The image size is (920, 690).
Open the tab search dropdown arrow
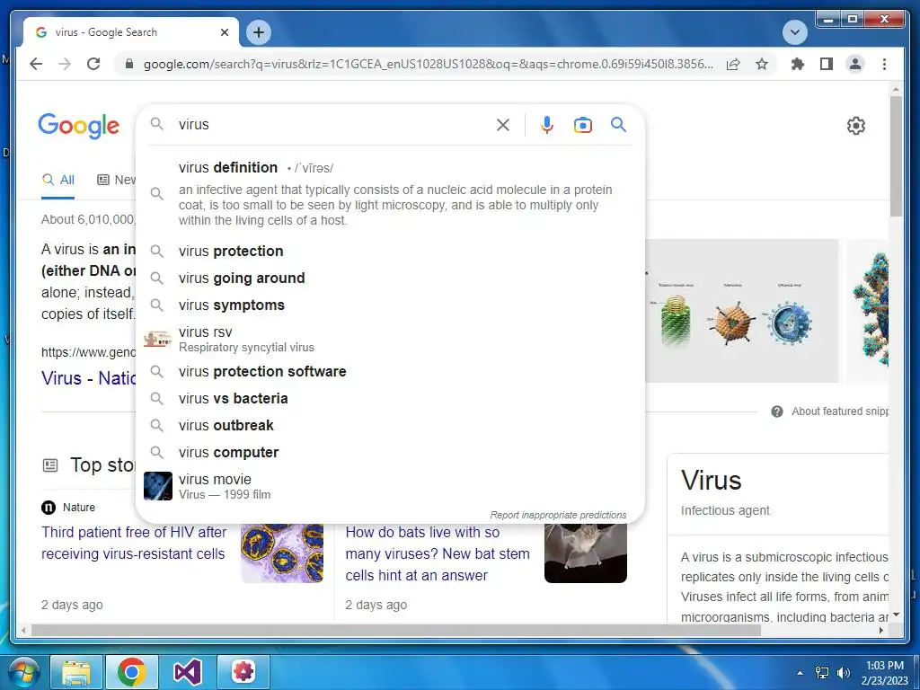[795, 32]
